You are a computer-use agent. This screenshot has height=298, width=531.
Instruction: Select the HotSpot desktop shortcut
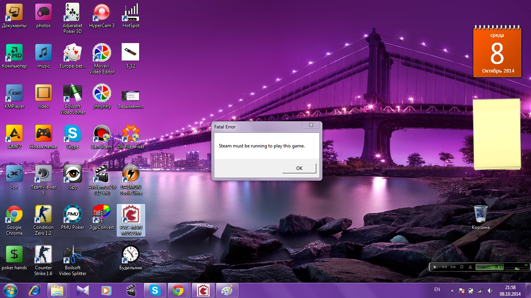point(131,16)
